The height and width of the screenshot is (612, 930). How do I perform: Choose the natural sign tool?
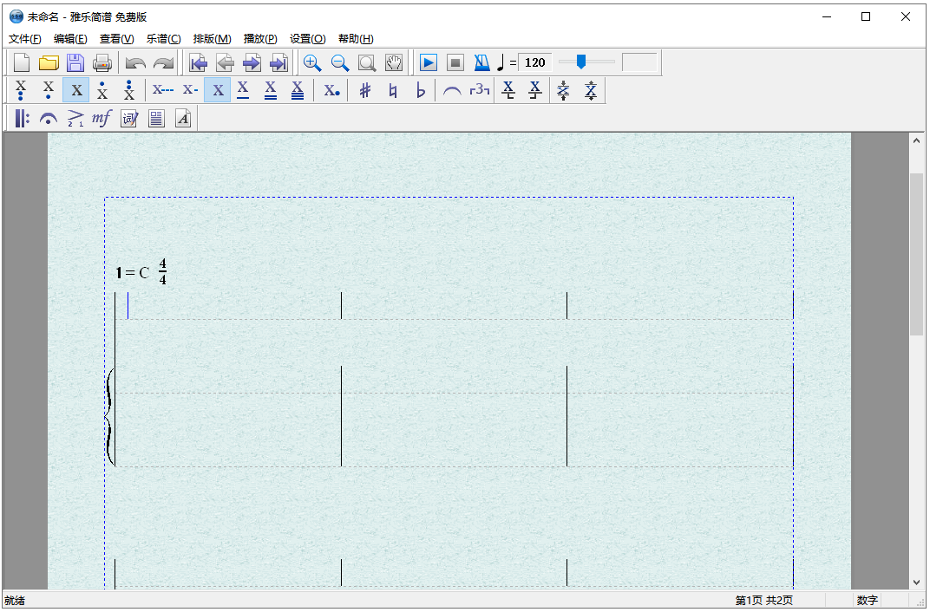pos(393,90)
